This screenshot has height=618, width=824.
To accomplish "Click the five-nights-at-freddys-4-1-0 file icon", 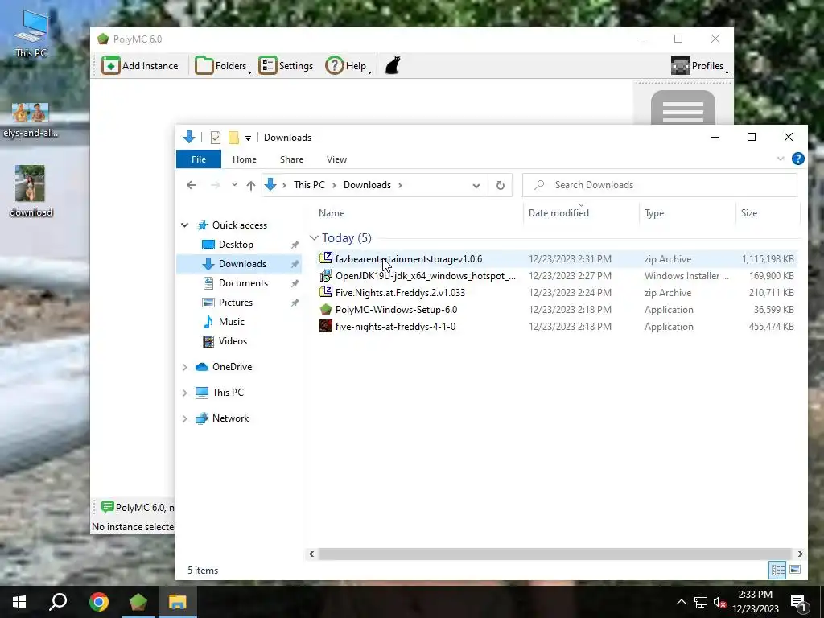I will pyautogui.click(x=326, y=327).
